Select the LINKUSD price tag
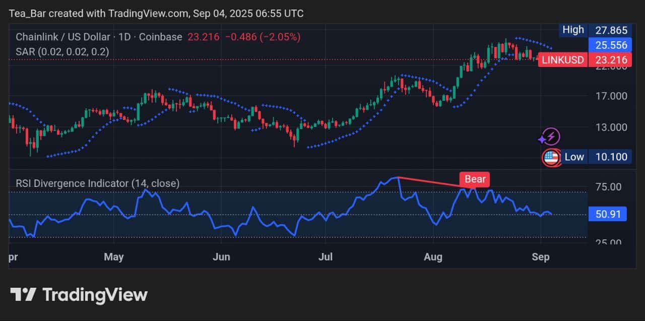The width and height of the screenshot is (645, 321). coord(562,60)
